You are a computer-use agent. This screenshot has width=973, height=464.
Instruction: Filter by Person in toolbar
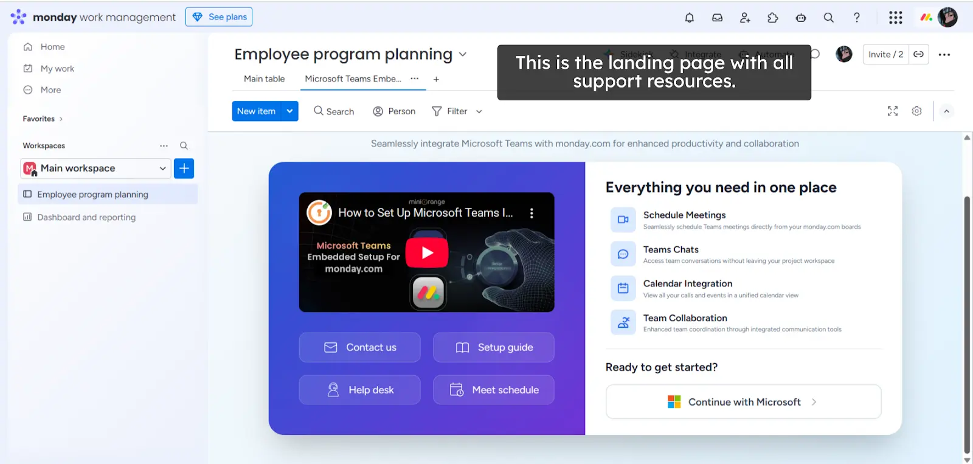pos(394,111)
